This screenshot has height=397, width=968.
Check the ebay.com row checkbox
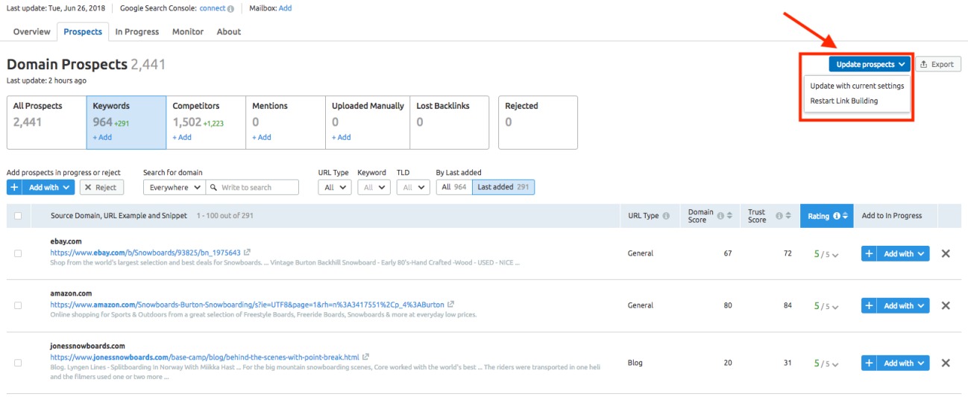[18, 254]
